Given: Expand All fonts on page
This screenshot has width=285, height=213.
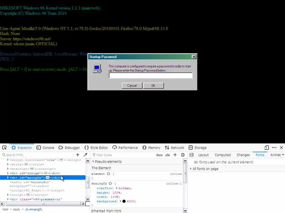Looking at the screenshot, I should click(190, 169).
